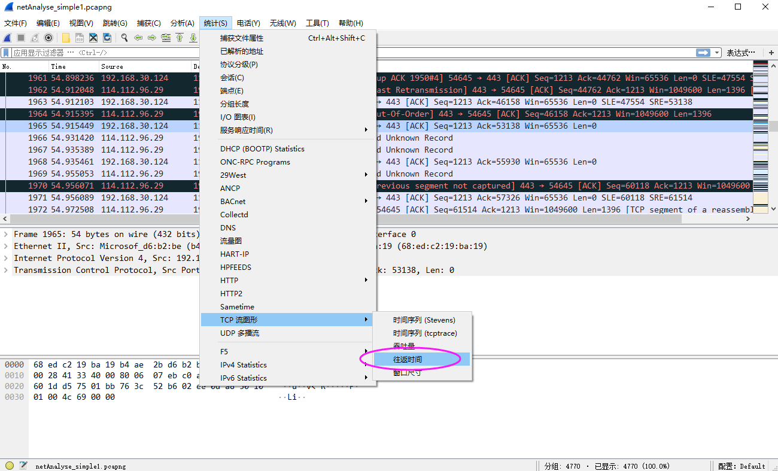Viewport: 778px width, 471px height.
Task: Click the Source column header
Action: pyautogui.click(x=144, y=66)
